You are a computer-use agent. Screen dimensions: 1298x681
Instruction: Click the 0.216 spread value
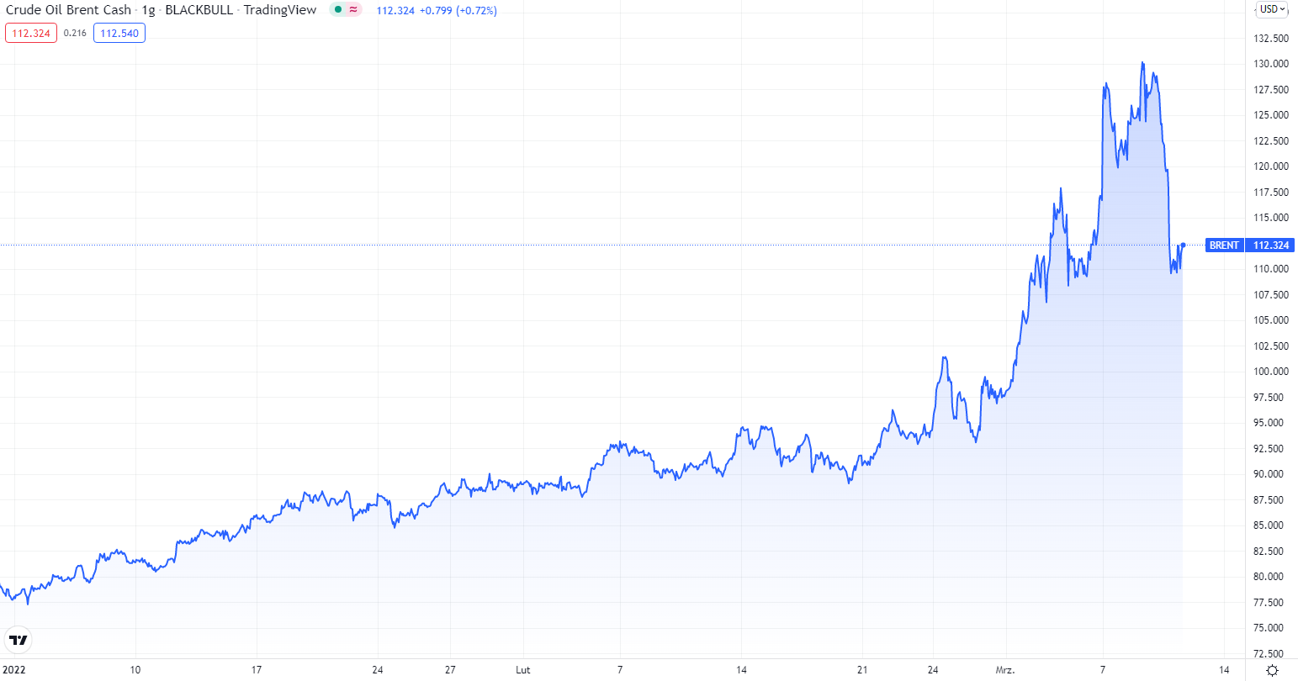coord(75,34)
